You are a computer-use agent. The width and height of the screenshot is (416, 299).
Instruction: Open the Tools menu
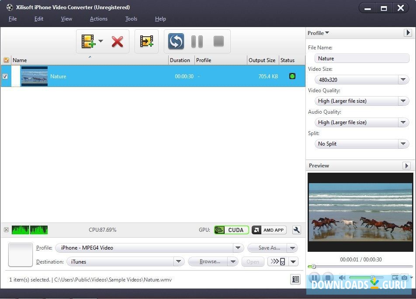pyautogui.click(x=131, y=19)
